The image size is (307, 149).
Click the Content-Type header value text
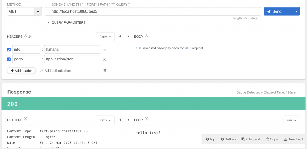(64, 131)
